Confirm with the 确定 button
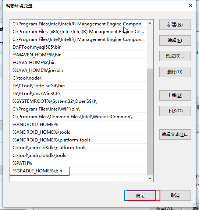 coord(140,196)
